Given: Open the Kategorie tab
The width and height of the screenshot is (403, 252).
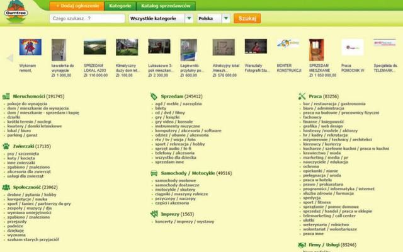Looking at the screenshot, I should pyautogui.click(x=120, y=6).
